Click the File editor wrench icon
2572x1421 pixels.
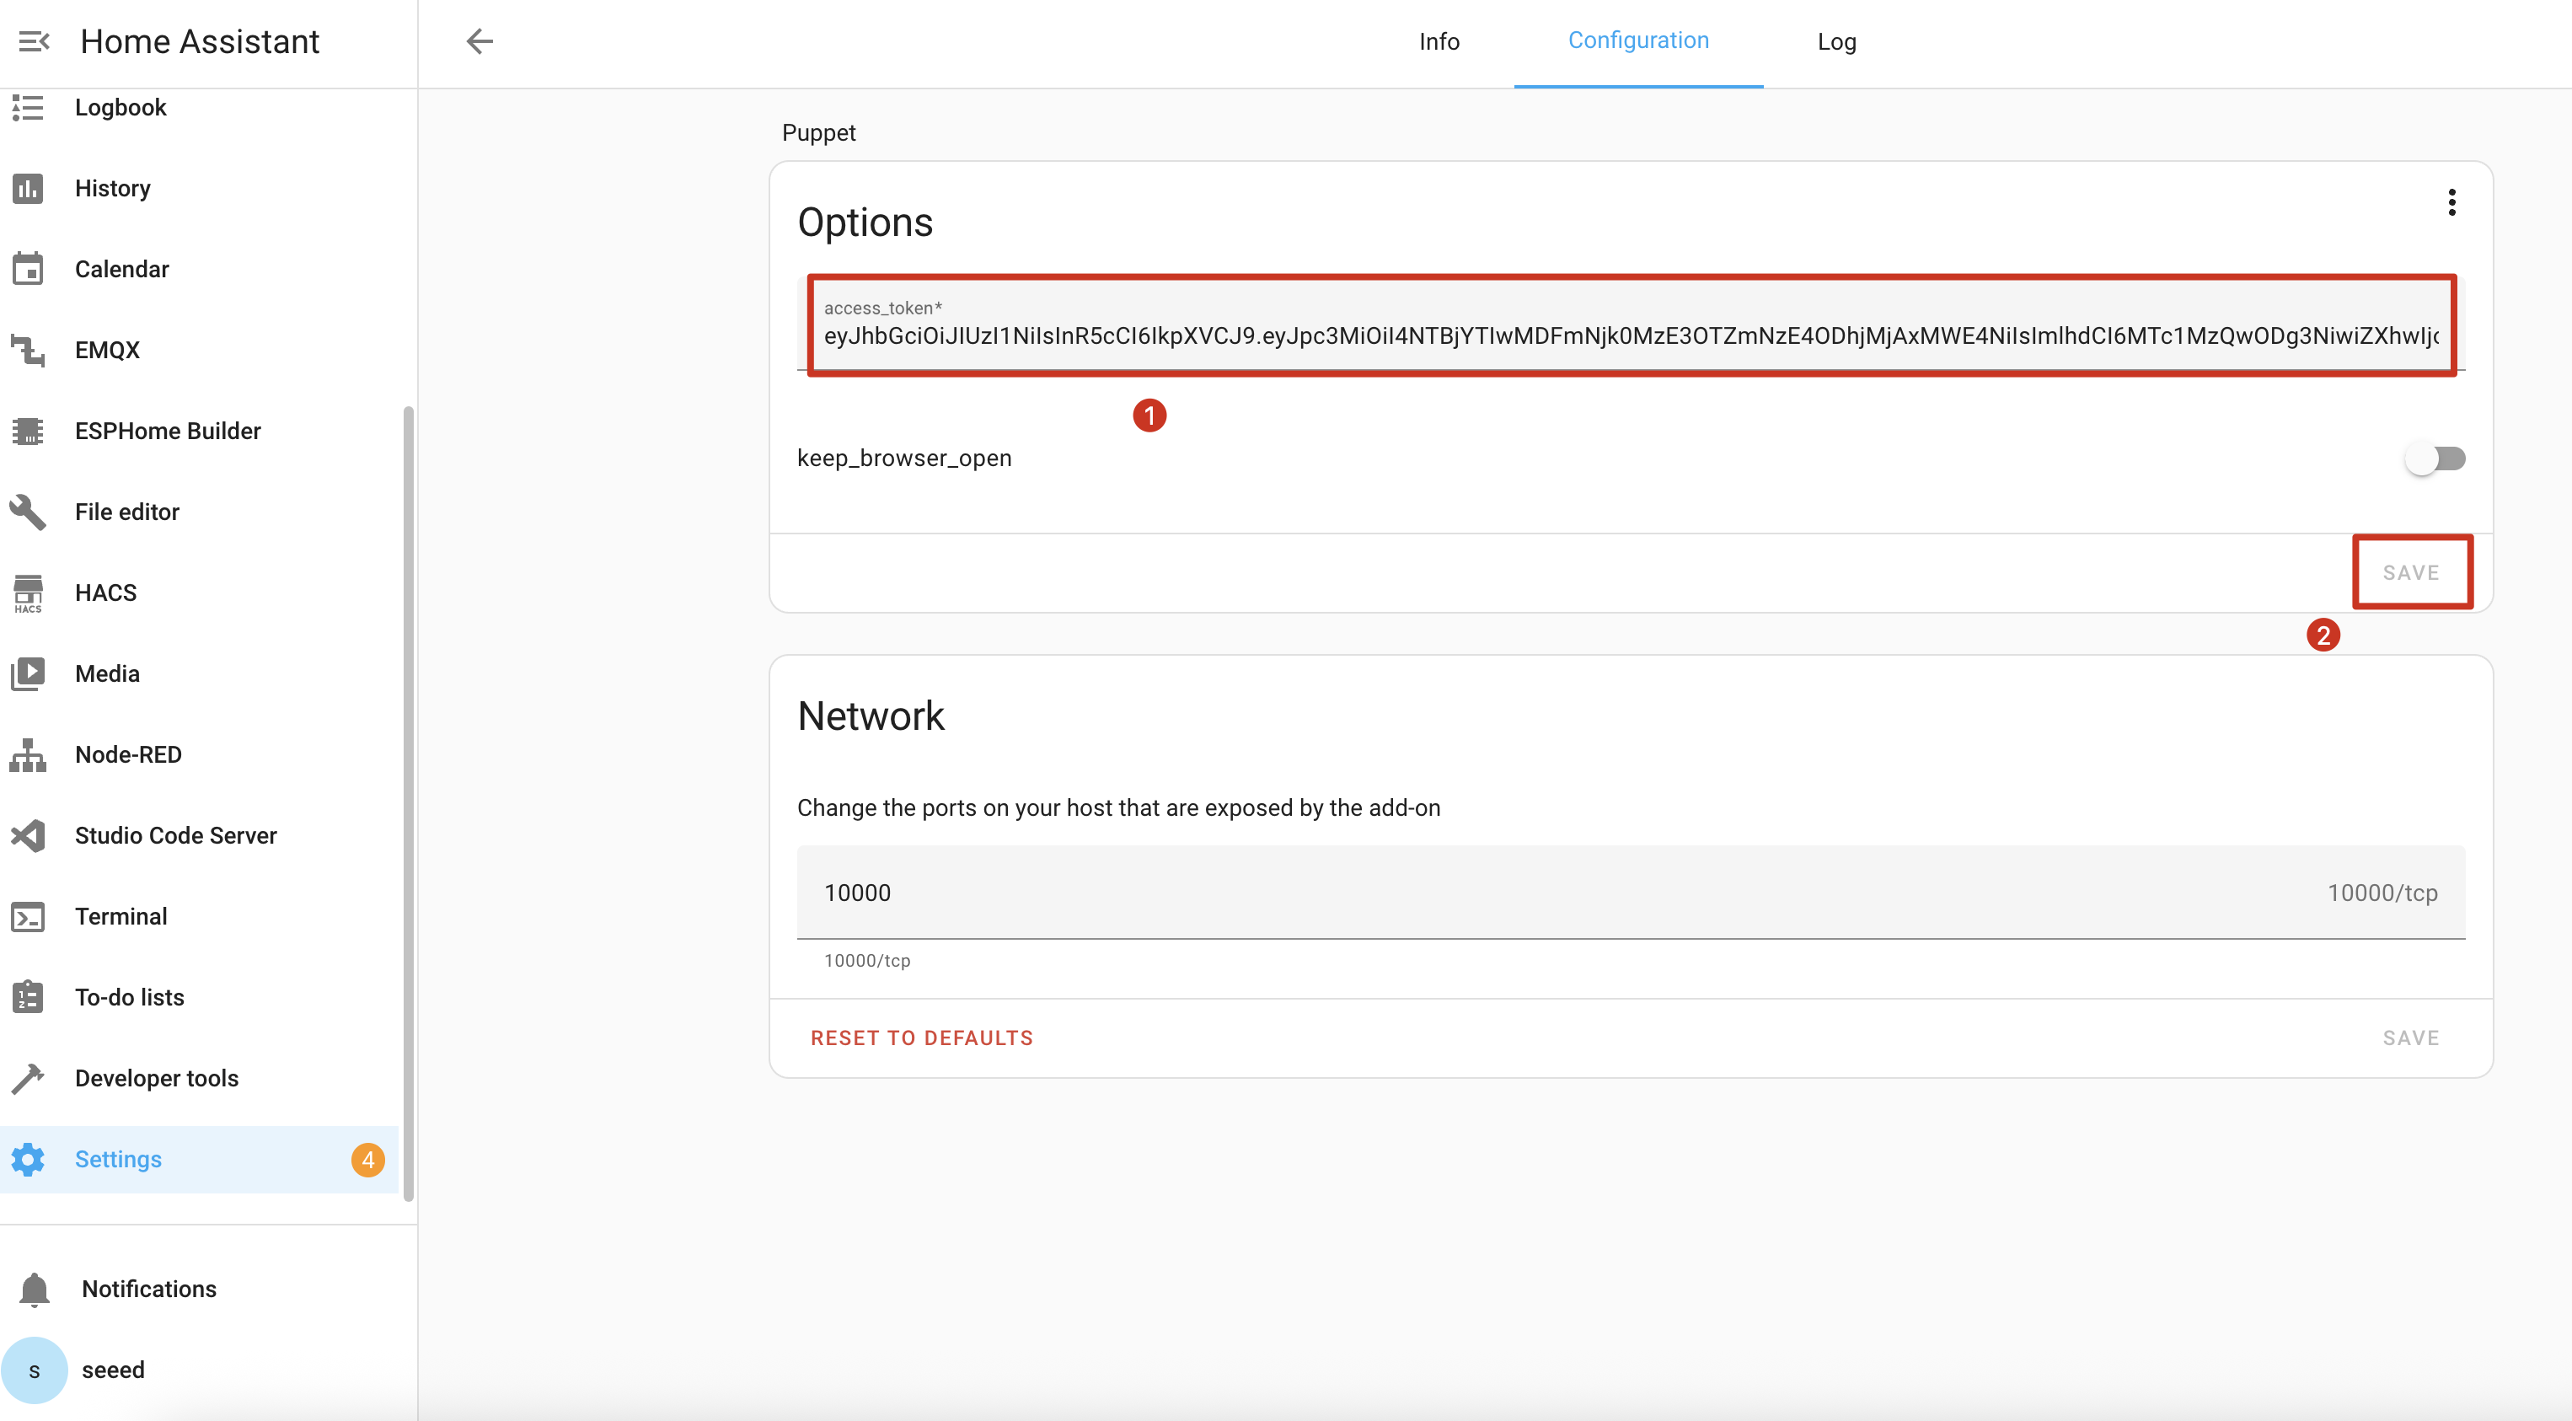coord(28,512)
